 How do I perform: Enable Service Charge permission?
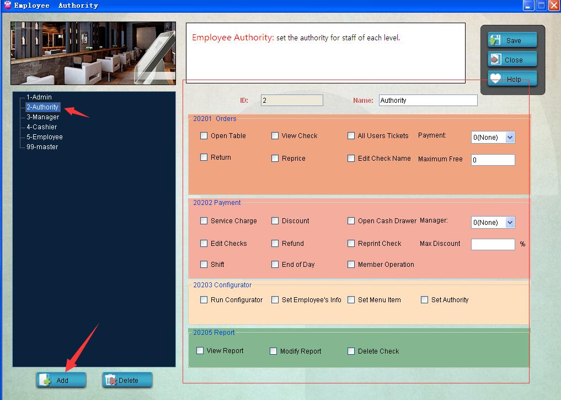(204, 220)
